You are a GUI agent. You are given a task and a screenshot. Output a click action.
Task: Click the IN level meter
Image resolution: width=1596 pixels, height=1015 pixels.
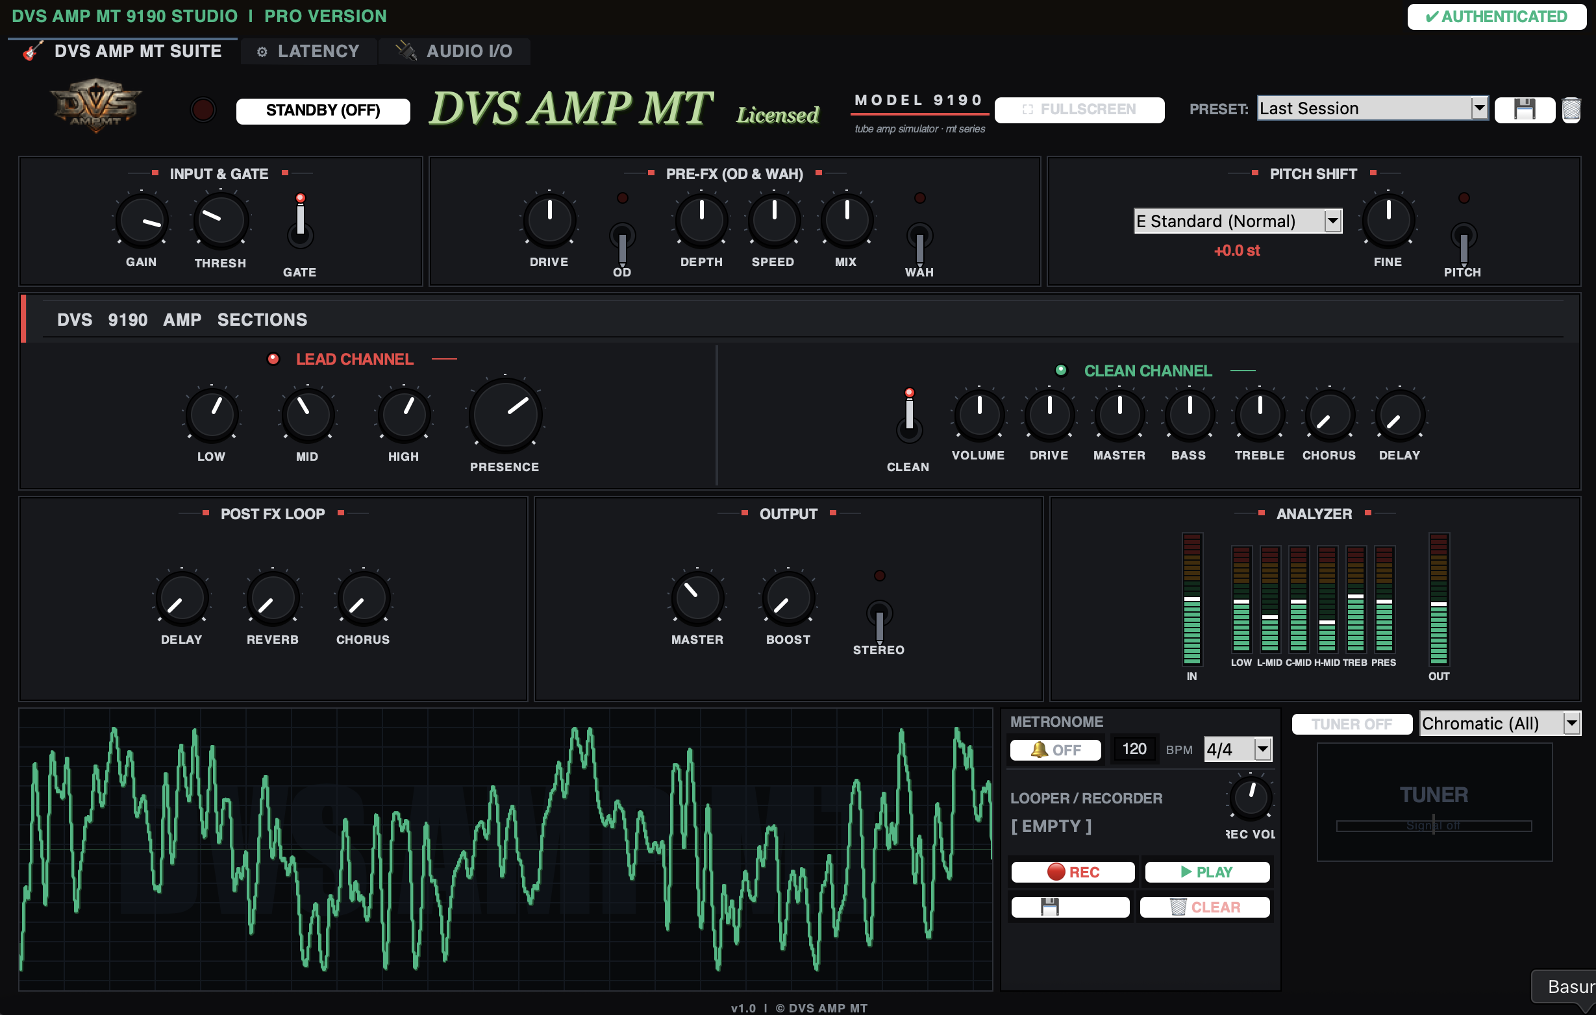tap(1191, 599)
